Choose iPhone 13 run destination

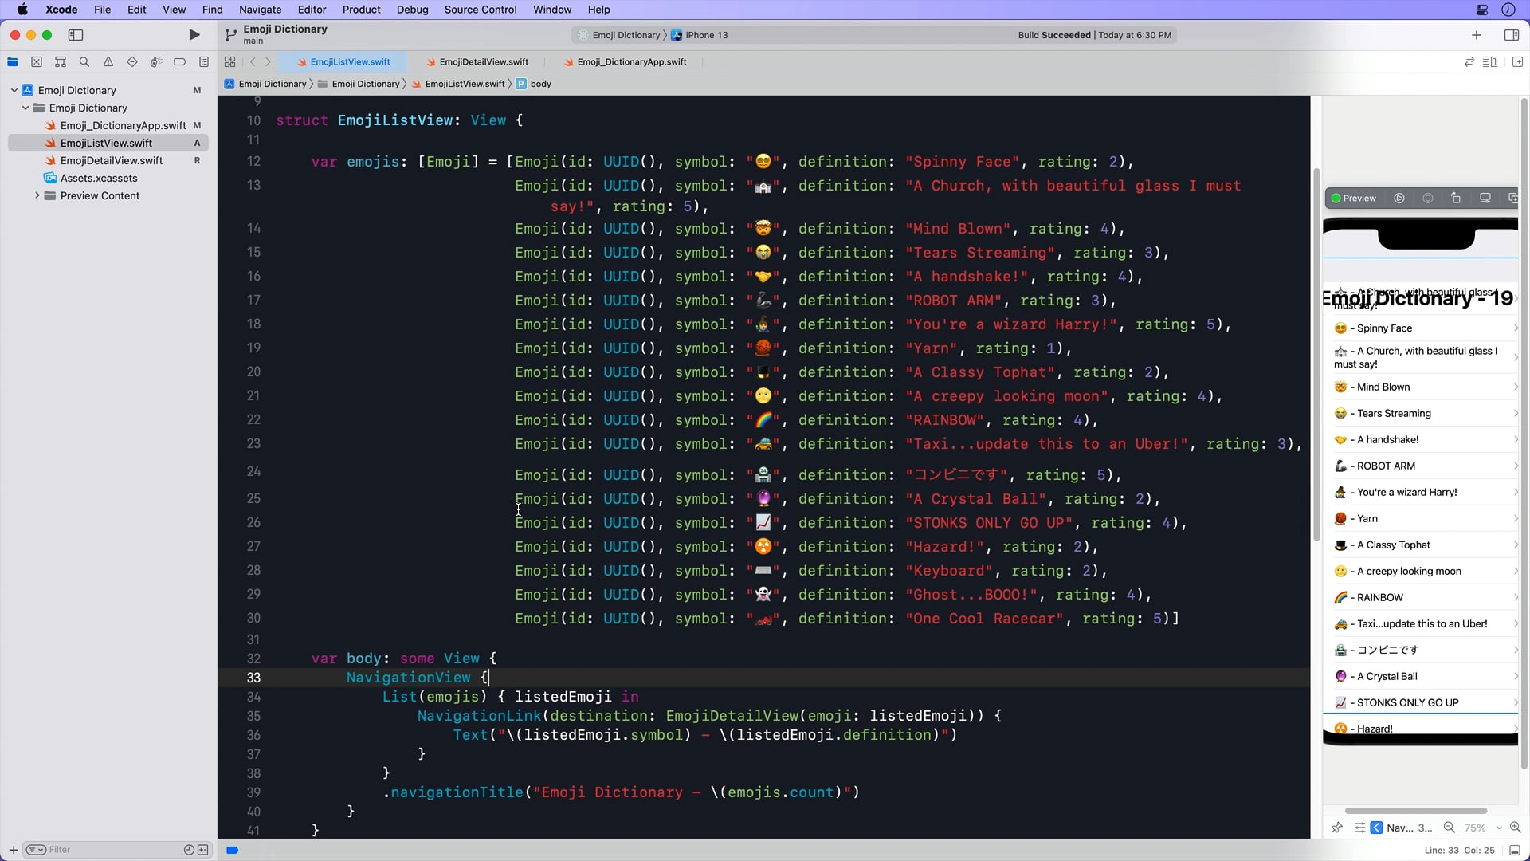click(x=700, y=35)
